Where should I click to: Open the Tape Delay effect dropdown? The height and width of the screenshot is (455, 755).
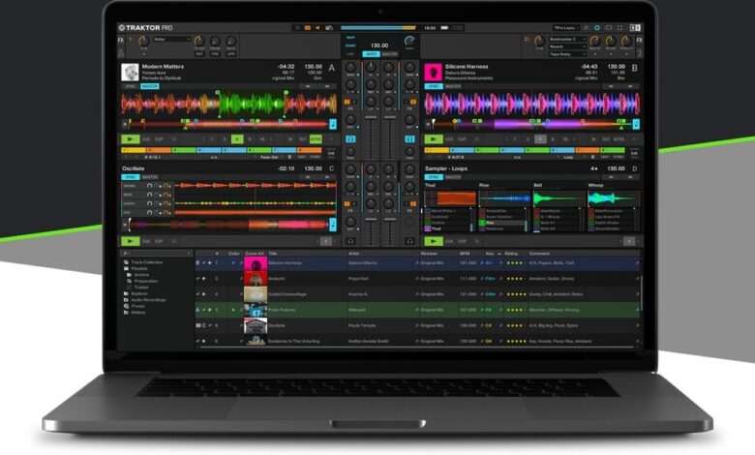[567, 54]
